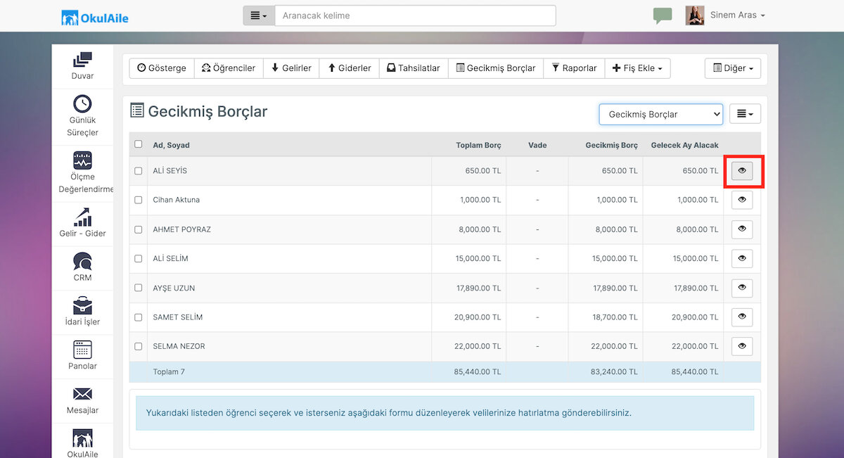Sort by Gecikmiş Borç column header
Image resolution: width=844 pixels, height=458 pixels.
coord(611,145)
